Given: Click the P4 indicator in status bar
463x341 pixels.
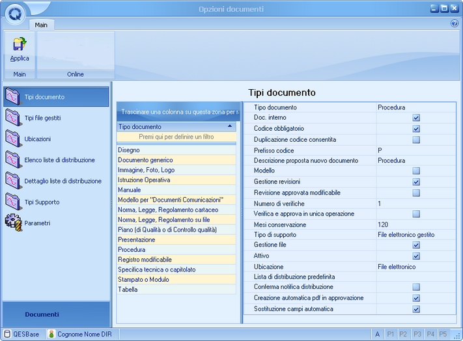Looking at the screenshot, I should click(x=430, y=334).
